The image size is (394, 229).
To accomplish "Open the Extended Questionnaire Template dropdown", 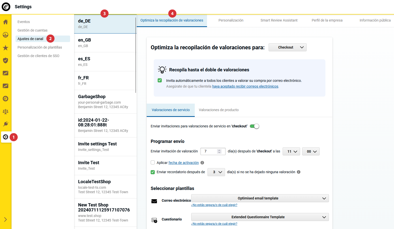I will [260, 217].
